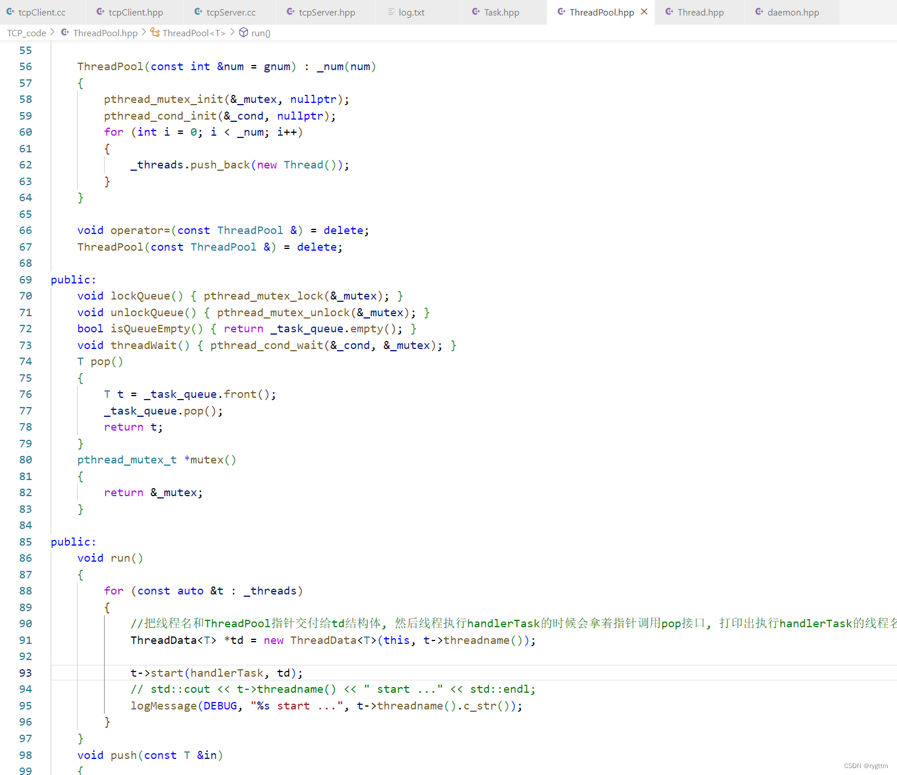The height and width of the screenshot is (775, 897).
Task: Click the tcpClient.hpp file icon
Action: tap(101, 11)
